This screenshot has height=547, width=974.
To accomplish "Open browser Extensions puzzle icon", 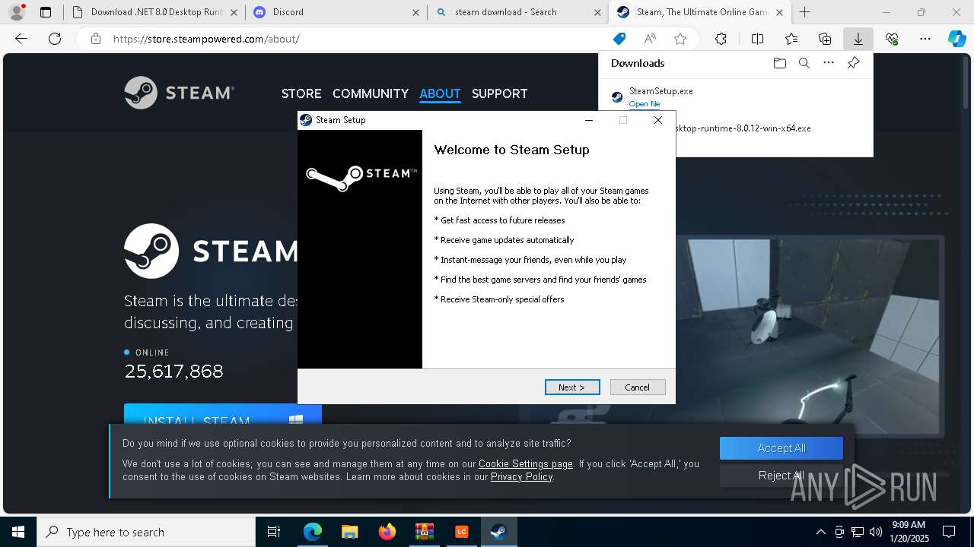I will click(x=721, y=39).
